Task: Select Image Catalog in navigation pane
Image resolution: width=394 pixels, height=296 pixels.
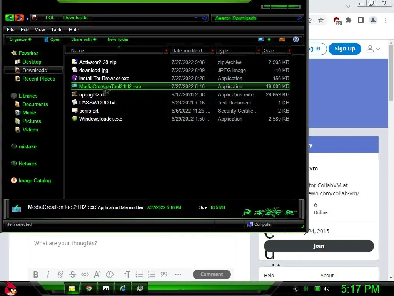Action: coord(34,180)
